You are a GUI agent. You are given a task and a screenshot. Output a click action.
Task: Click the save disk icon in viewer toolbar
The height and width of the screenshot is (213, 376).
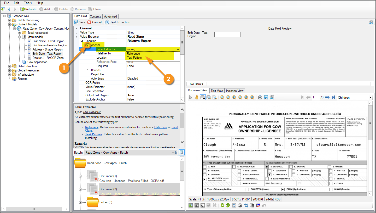(266, 97)
